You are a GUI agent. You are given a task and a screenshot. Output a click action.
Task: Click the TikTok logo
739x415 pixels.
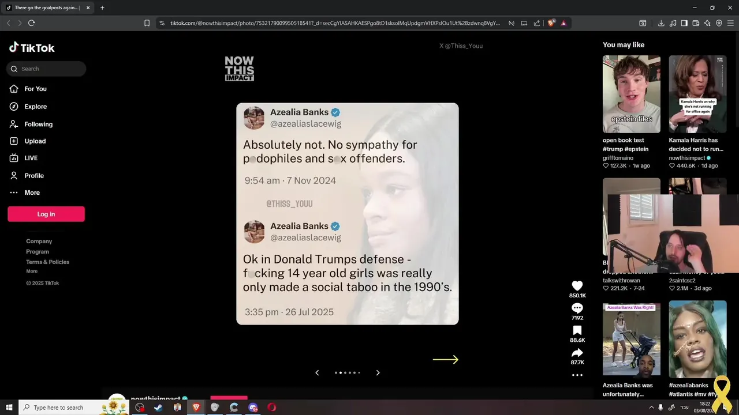(x=32, y=48)
